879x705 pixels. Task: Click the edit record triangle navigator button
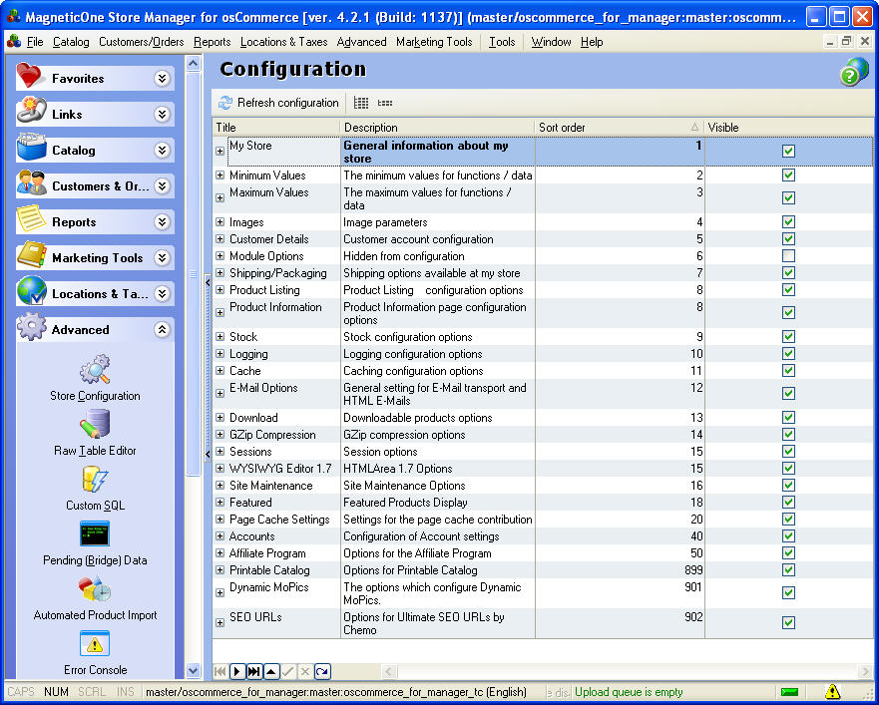pos(271,671)
